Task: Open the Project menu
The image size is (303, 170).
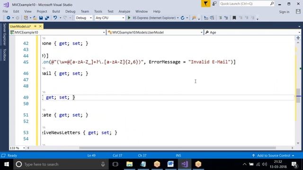Action: point(42,11)
